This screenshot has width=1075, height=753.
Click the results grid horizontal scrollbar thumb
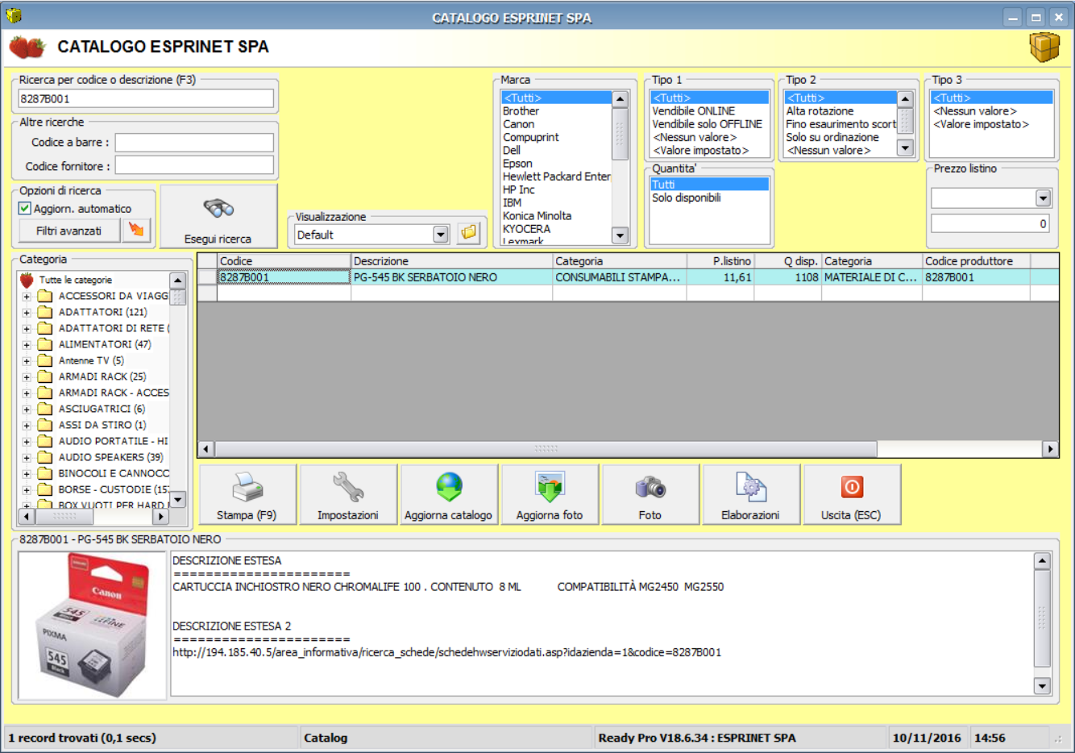point(546,449)
